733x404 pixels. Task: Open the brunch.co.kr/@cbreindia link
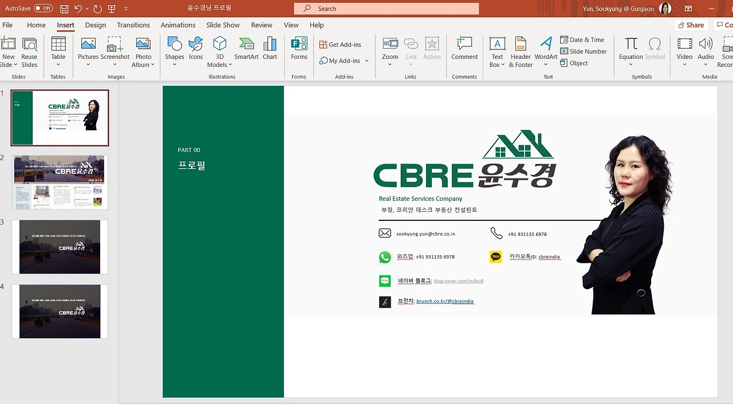(445, 301)
